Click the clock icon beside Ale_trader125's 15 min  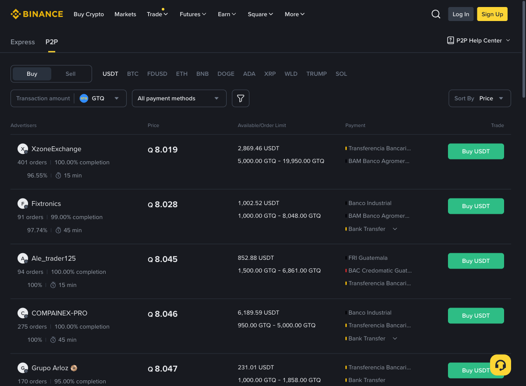click(53, 285)
